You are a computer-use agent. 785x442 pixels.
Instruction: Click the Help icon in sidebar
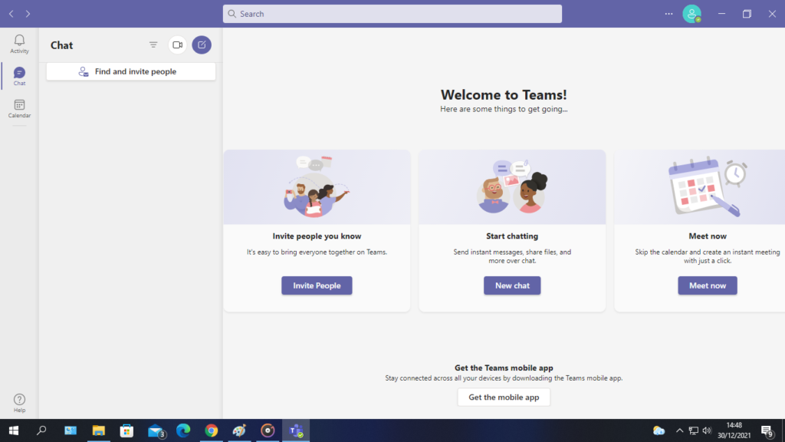(19, 403)
